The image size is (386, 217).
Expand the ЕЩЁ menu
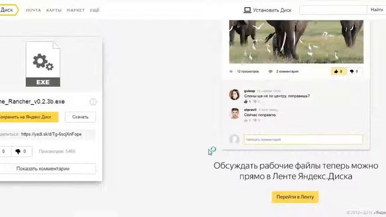pyautogui.click(x=95, y=10)
